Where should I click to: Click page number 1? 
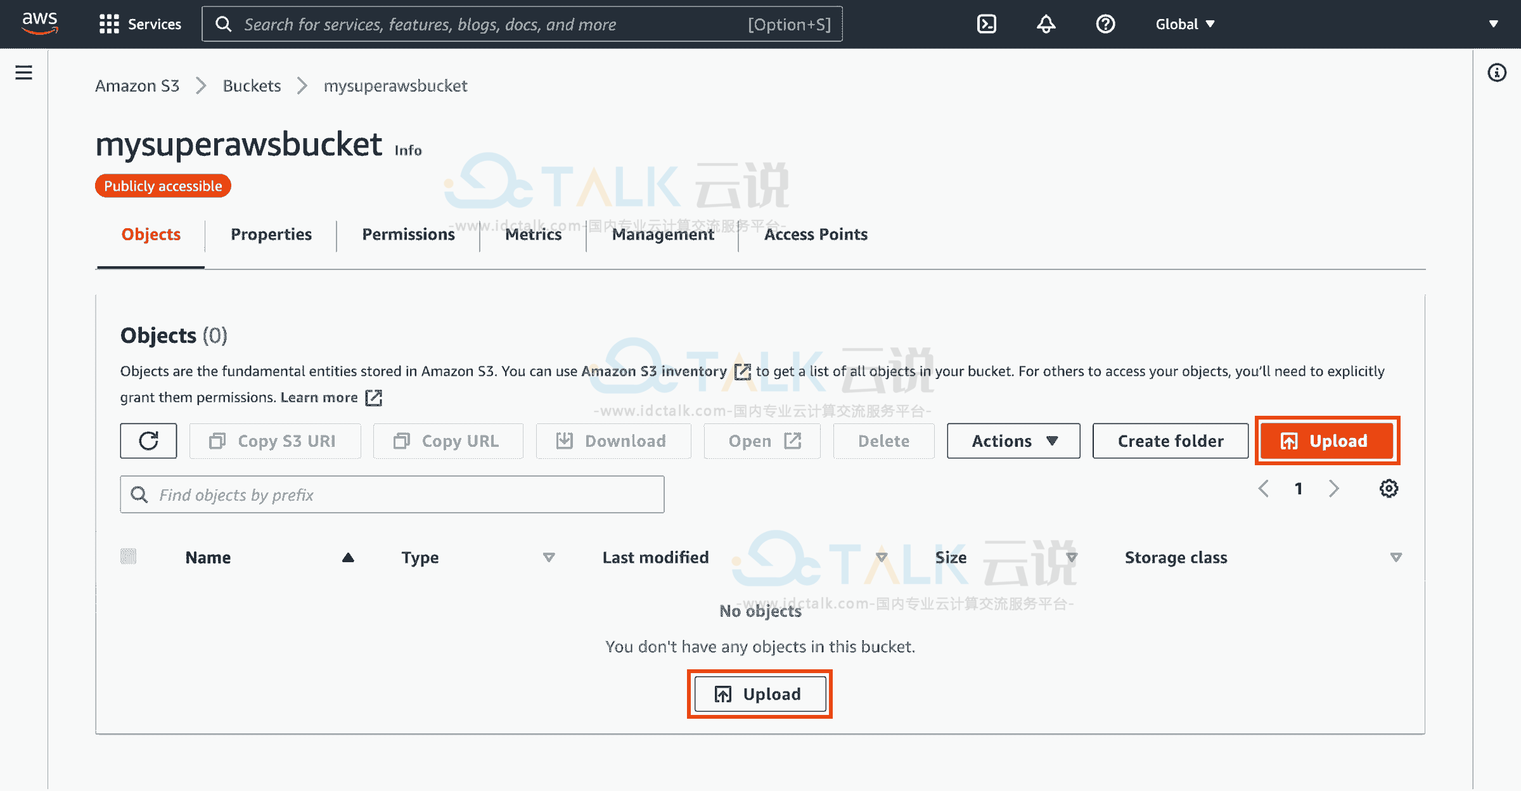click(x=1299, y=488)
